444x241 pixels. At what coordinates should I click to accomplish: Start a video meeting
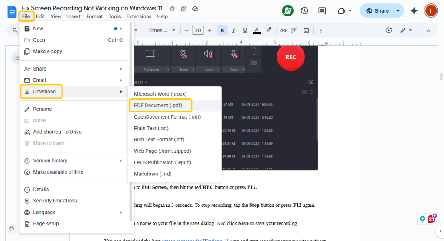pyautogui.click(x=342, y=11)
